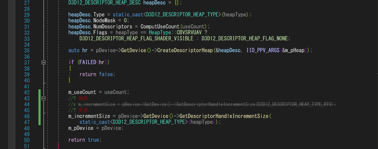Click FAILED macro on line 37
378x149 pixels.
tap(88, 62)
